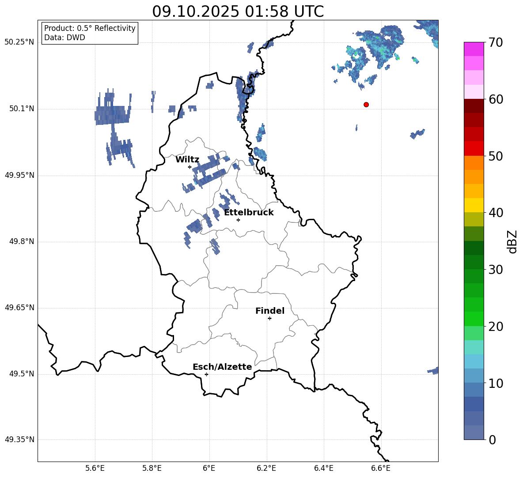Click the colorbar tick label 0
The image size is (523, 477).
[x=492, y=439]
